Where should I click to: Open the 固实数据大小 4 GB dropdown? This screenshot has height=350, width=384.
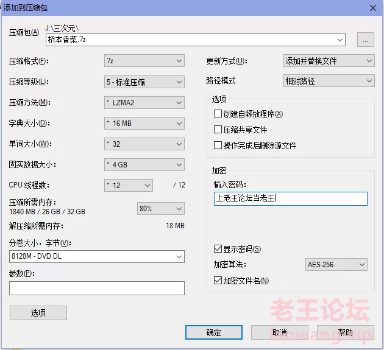coord(144,164)
